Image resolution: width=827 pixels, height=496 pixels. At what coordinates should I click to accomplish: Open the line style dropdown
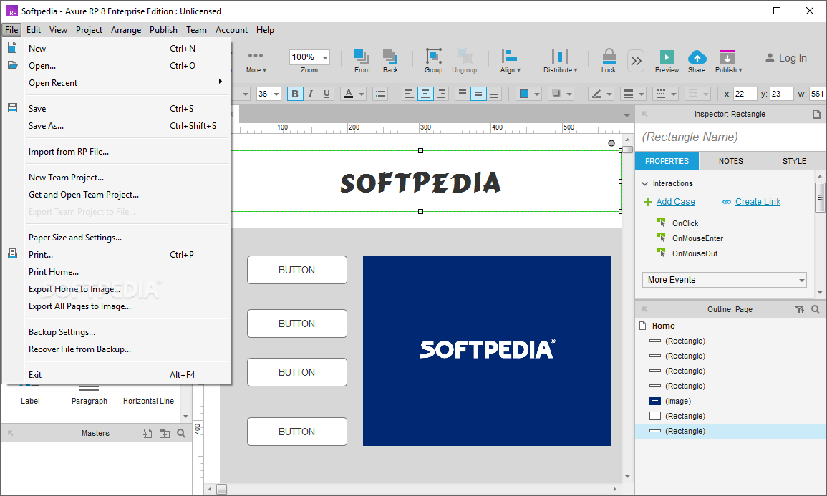[x=665, y=94]
